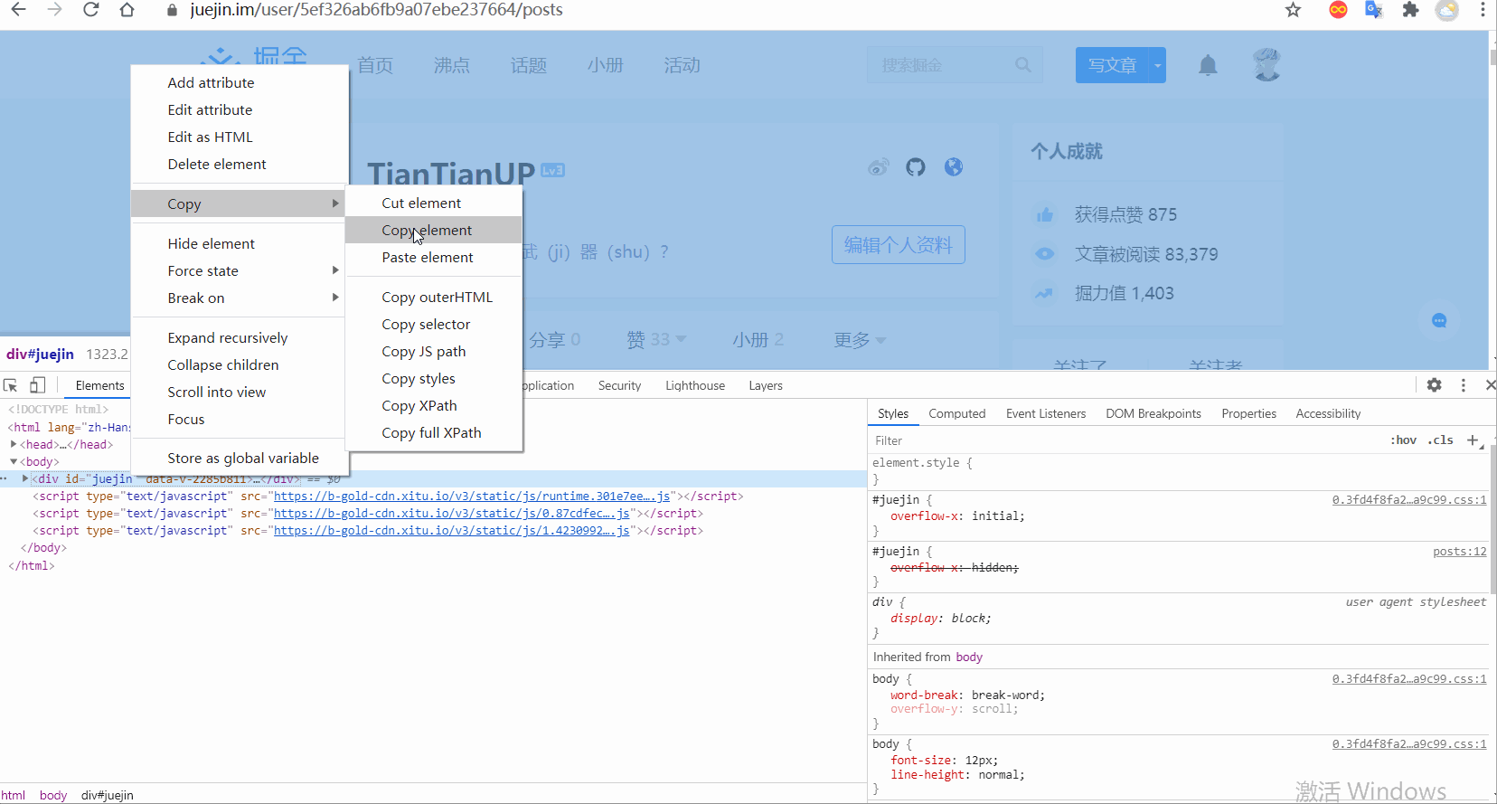The image size is (1497, 804).
Task: Expand the Force state submenu
Action: click(335, 270)
